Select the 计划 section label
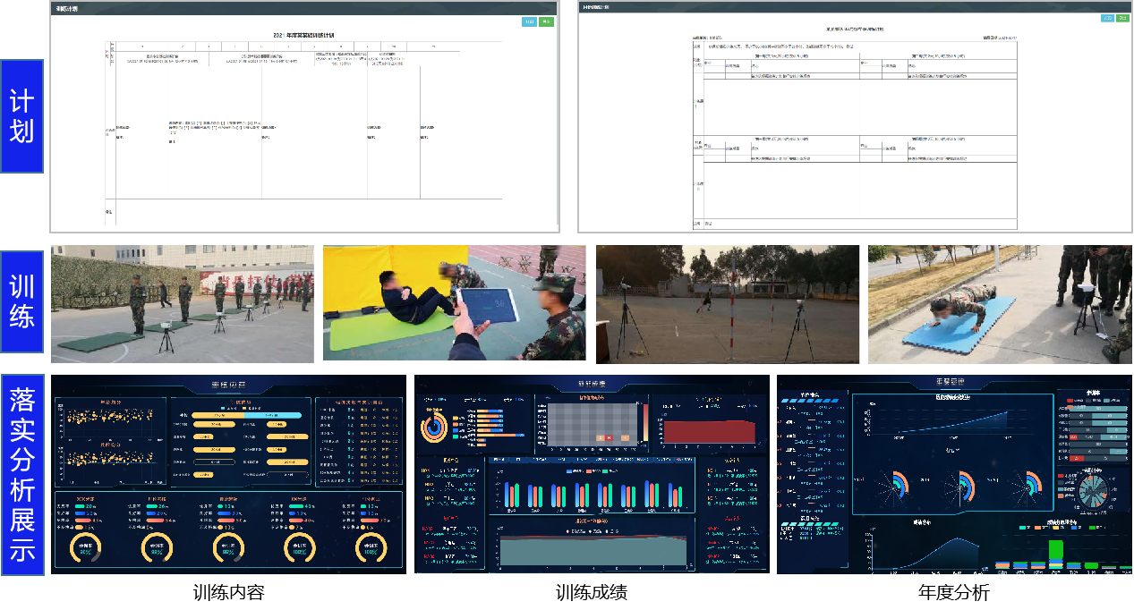Image resolution: width=1134 pixels, height=610 pixels. coord(21,116)
